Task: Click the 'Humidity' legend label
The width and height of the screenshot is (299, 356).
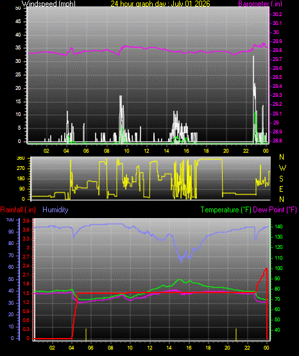Action: 55,210
